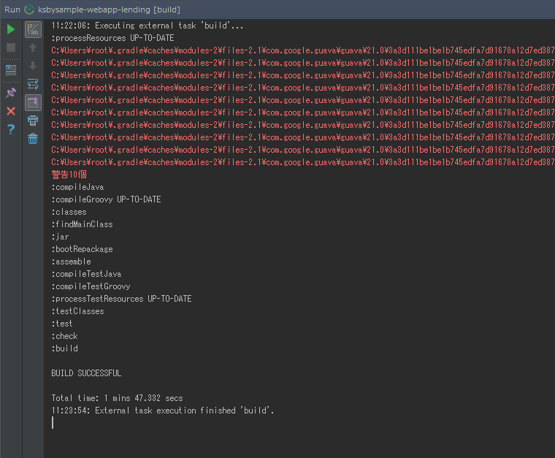
Task: Close the Run panel with red X
Action: click(x=11, y=111)
